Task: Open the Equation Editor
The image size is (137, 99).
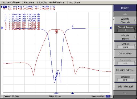Action: pyautogui.click(x=125, y=70)
